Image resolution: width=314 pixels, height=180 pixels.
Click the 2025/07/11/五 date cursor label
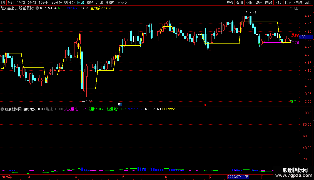238,177
